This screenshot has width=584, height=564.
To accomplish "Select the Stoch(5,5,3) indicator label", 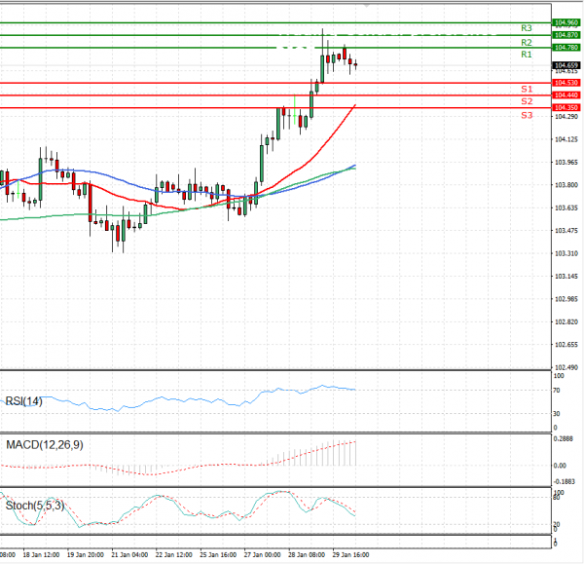I will pyautogui.click(x=33, y=506).
